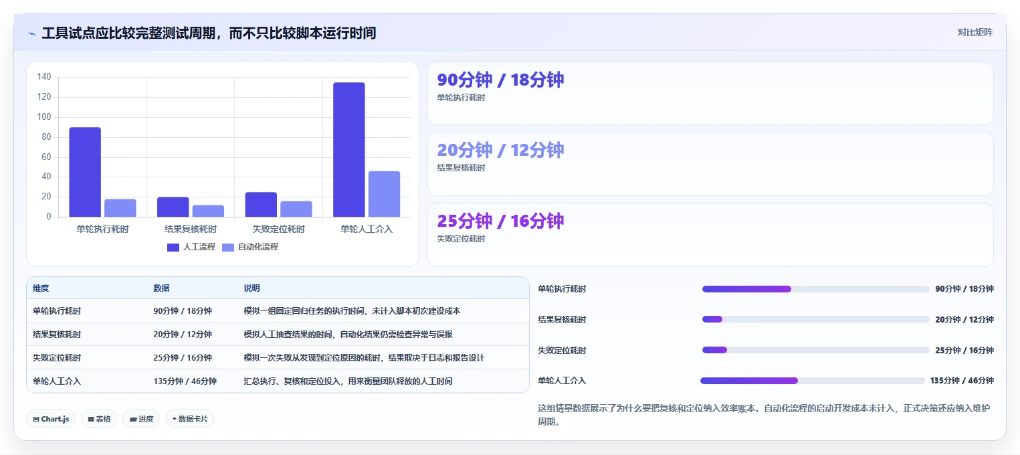Click the 进度 chip
1020x455 pixels.
point(141,419)
